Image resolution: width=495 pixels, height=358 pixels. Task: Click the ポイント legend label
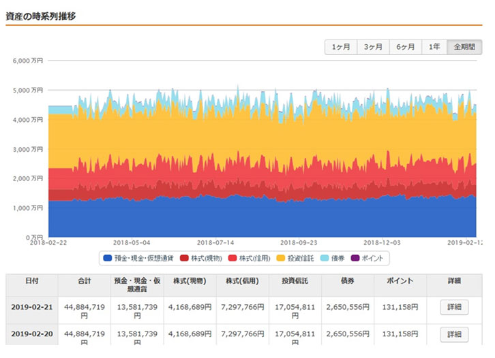coord(372,259)
